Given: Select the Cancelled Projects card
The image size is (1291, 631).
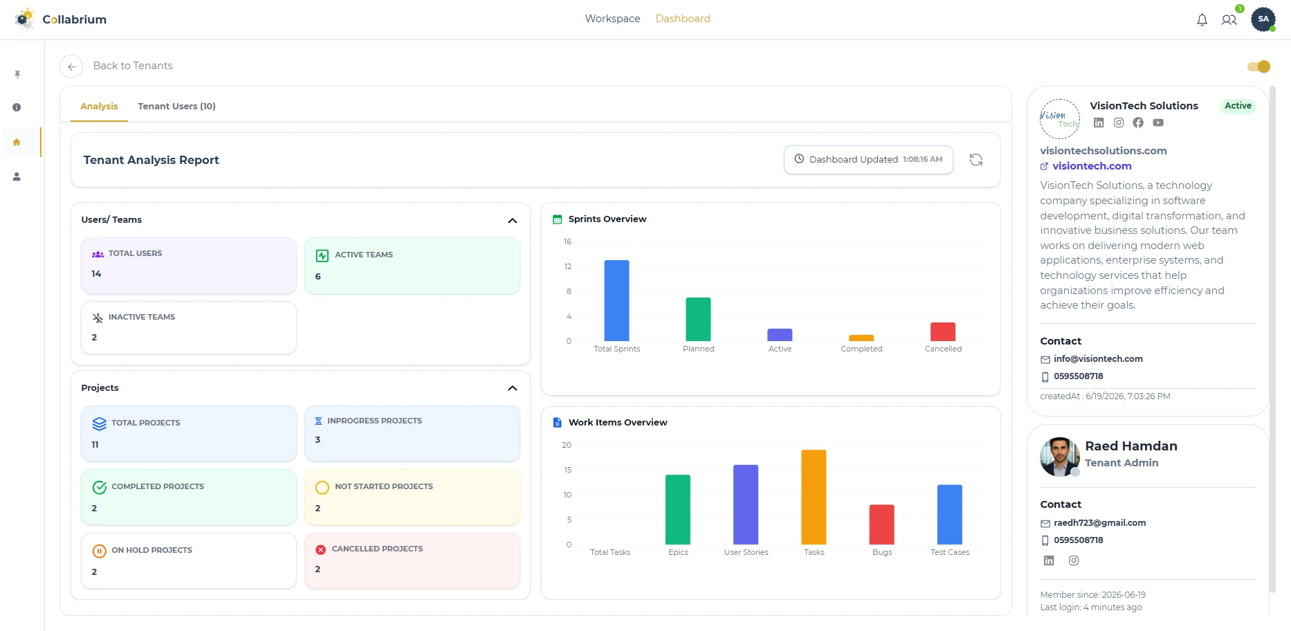Looking at the screenshot, I should (412, 561).
